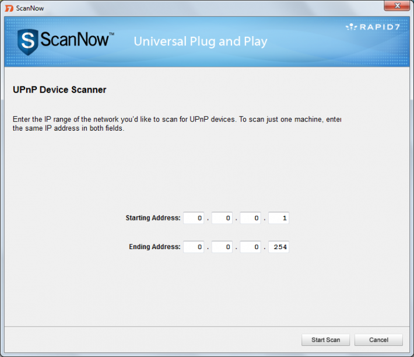Click the Rapid7 logo in banner
The image size is (414, 357).
[373, 27]
